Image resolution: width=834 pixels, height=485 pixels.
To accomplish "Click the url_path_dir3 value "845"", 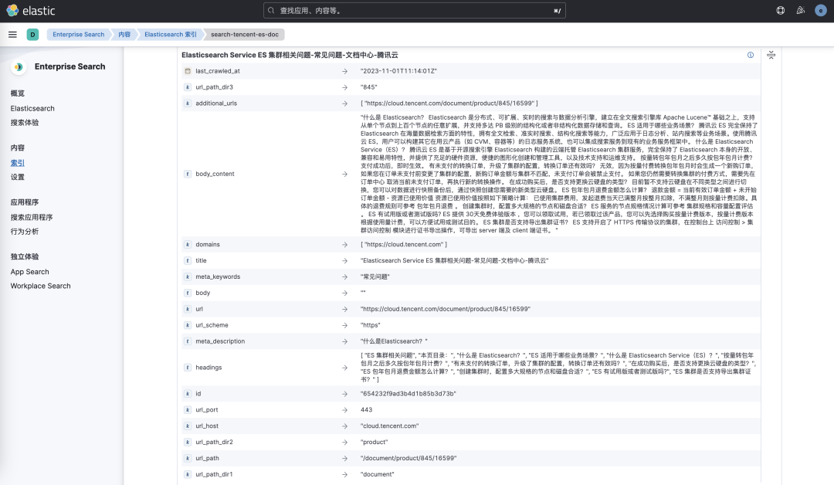I will [x=368, y=87].
